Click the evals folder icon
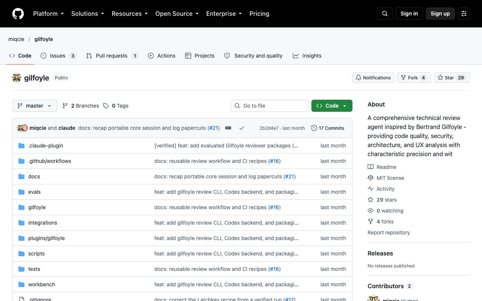Screen dimensions: 482x301 21,192
